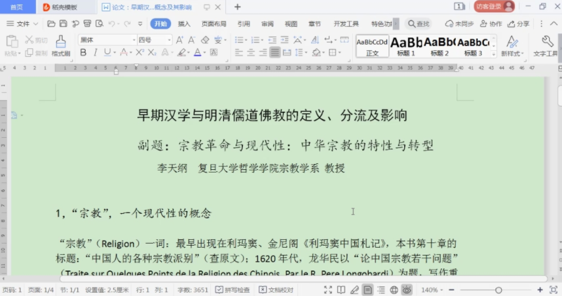Apply Subscript X₂ formatting
Viewport: 562px width, 296px height.
click(152, 52)
